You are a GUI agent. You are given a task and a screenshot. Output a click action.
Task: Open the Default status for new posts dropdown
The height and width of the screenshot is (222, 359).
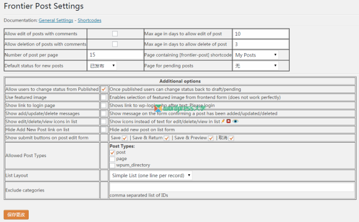click(102, 66)
